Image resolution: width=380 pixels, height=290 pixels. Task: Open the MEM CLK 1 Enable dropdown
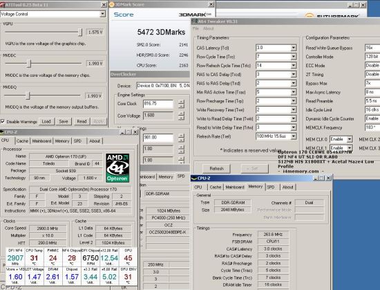pyautogui.click(x=350, y=148)
